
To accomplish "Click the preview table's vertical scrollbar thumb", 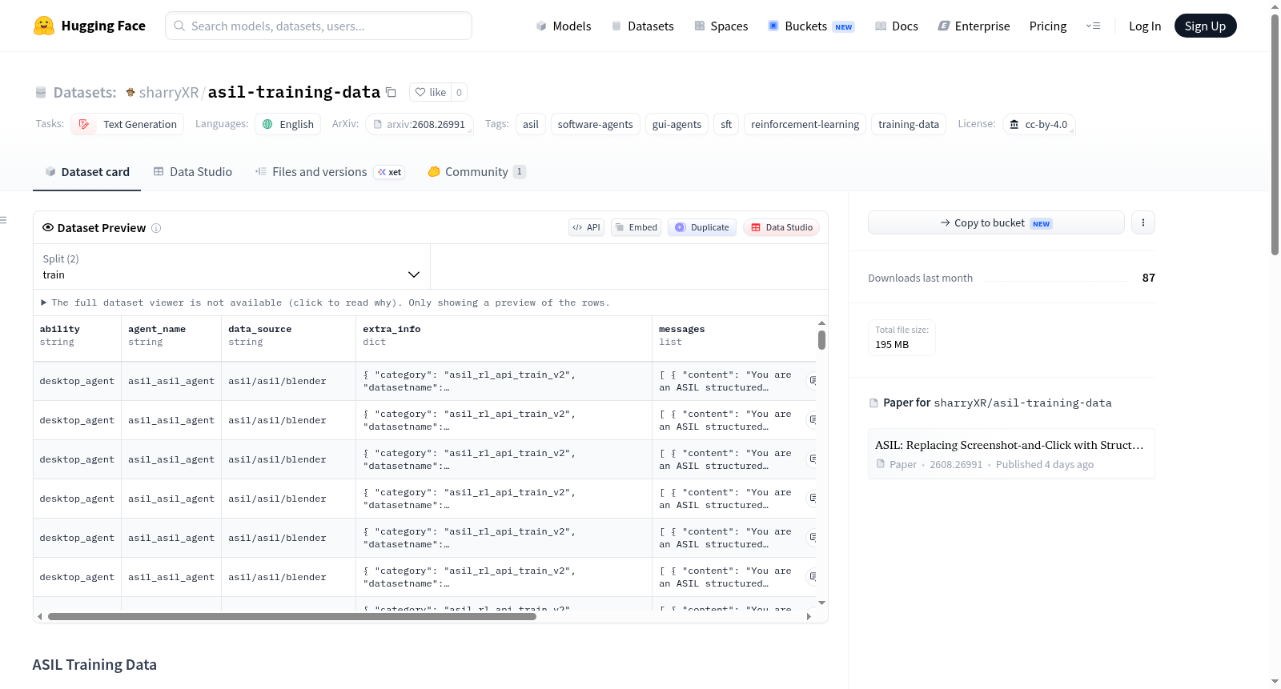I will point(821,340).
